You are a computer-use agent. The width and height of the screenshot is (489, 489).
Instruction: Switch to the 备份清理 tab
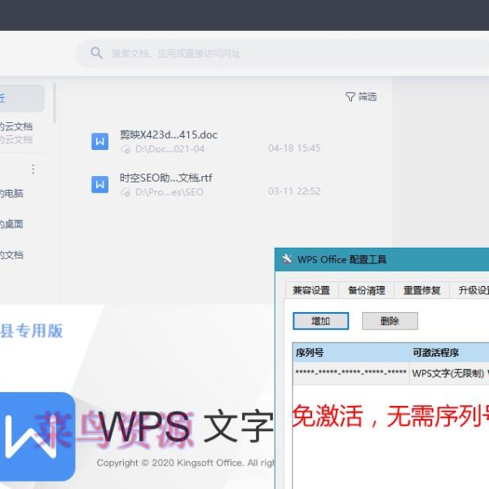367,290
